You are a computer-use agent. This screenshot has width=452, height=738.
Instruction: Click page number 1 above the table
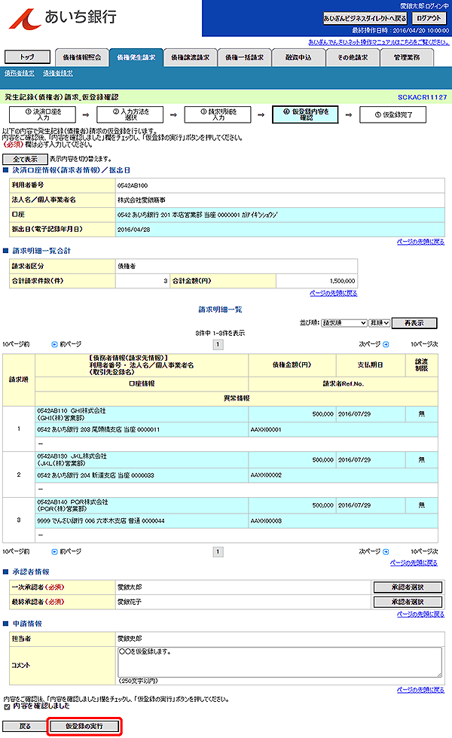click(x=218, y=345)
